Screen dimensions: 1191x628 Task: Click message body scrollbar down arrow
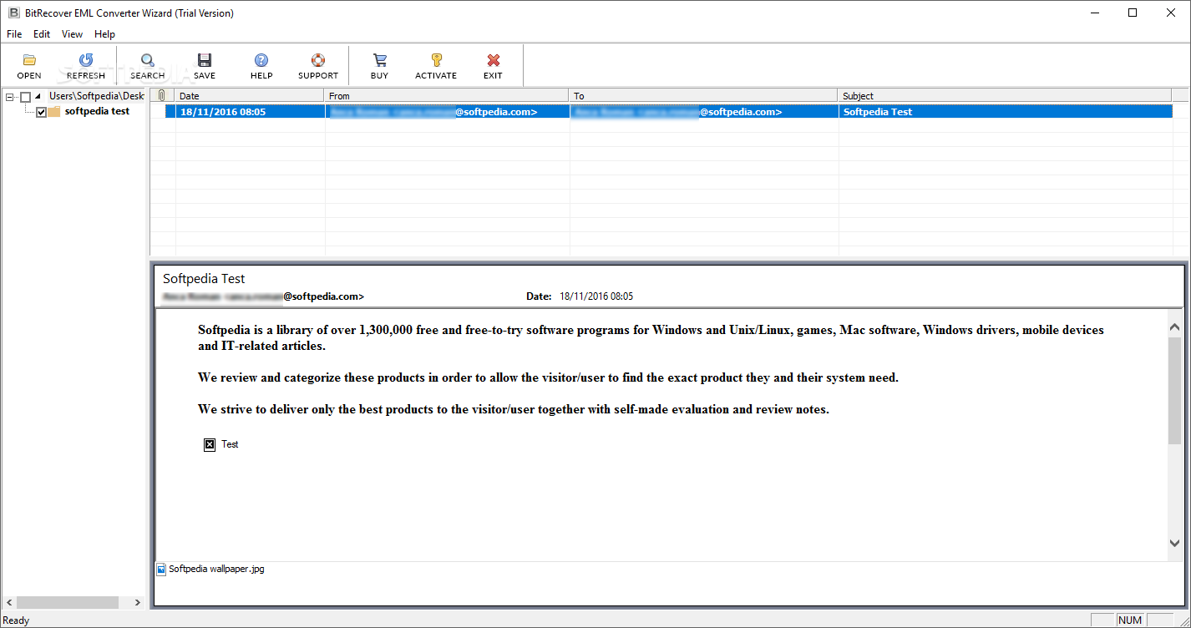(1175, 544)
